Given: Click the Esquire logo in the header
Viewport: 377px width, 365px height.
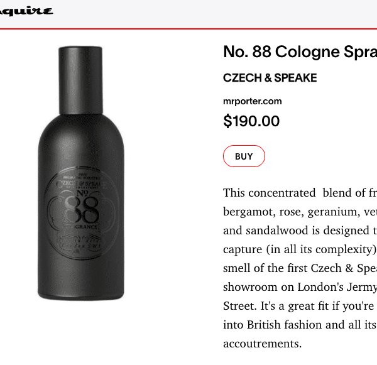Looking at the screenshot, I should click(26, 11).
